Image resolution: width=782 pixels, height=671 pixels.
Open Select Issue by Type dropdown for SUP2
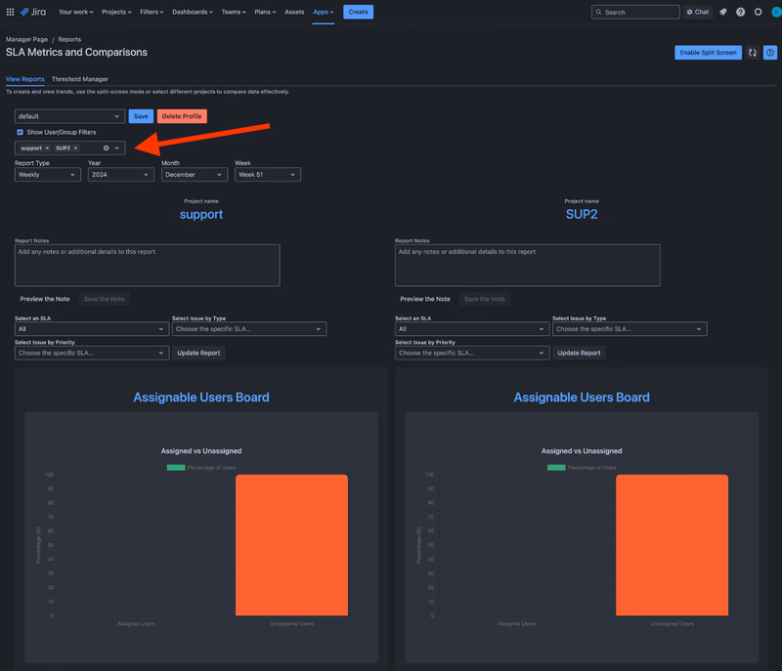[x=630, y=329]
